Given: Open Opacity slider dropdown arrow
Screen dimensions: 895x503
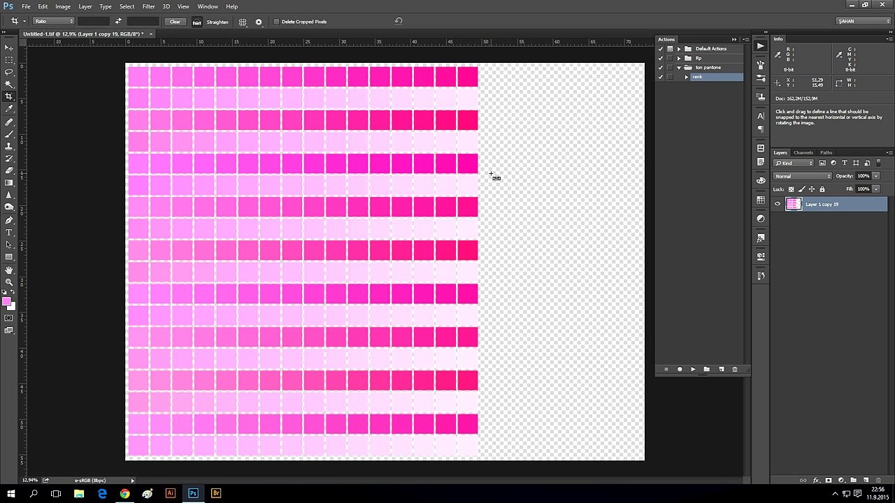Looking at the screenshot, I should point(875,176).
